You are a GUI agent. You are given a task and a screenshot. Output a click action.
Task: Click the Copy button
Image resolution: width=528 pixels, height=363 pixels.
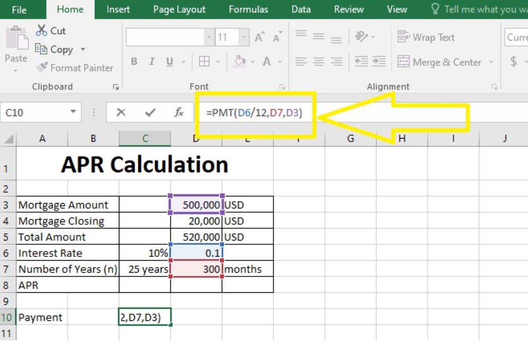55,50
